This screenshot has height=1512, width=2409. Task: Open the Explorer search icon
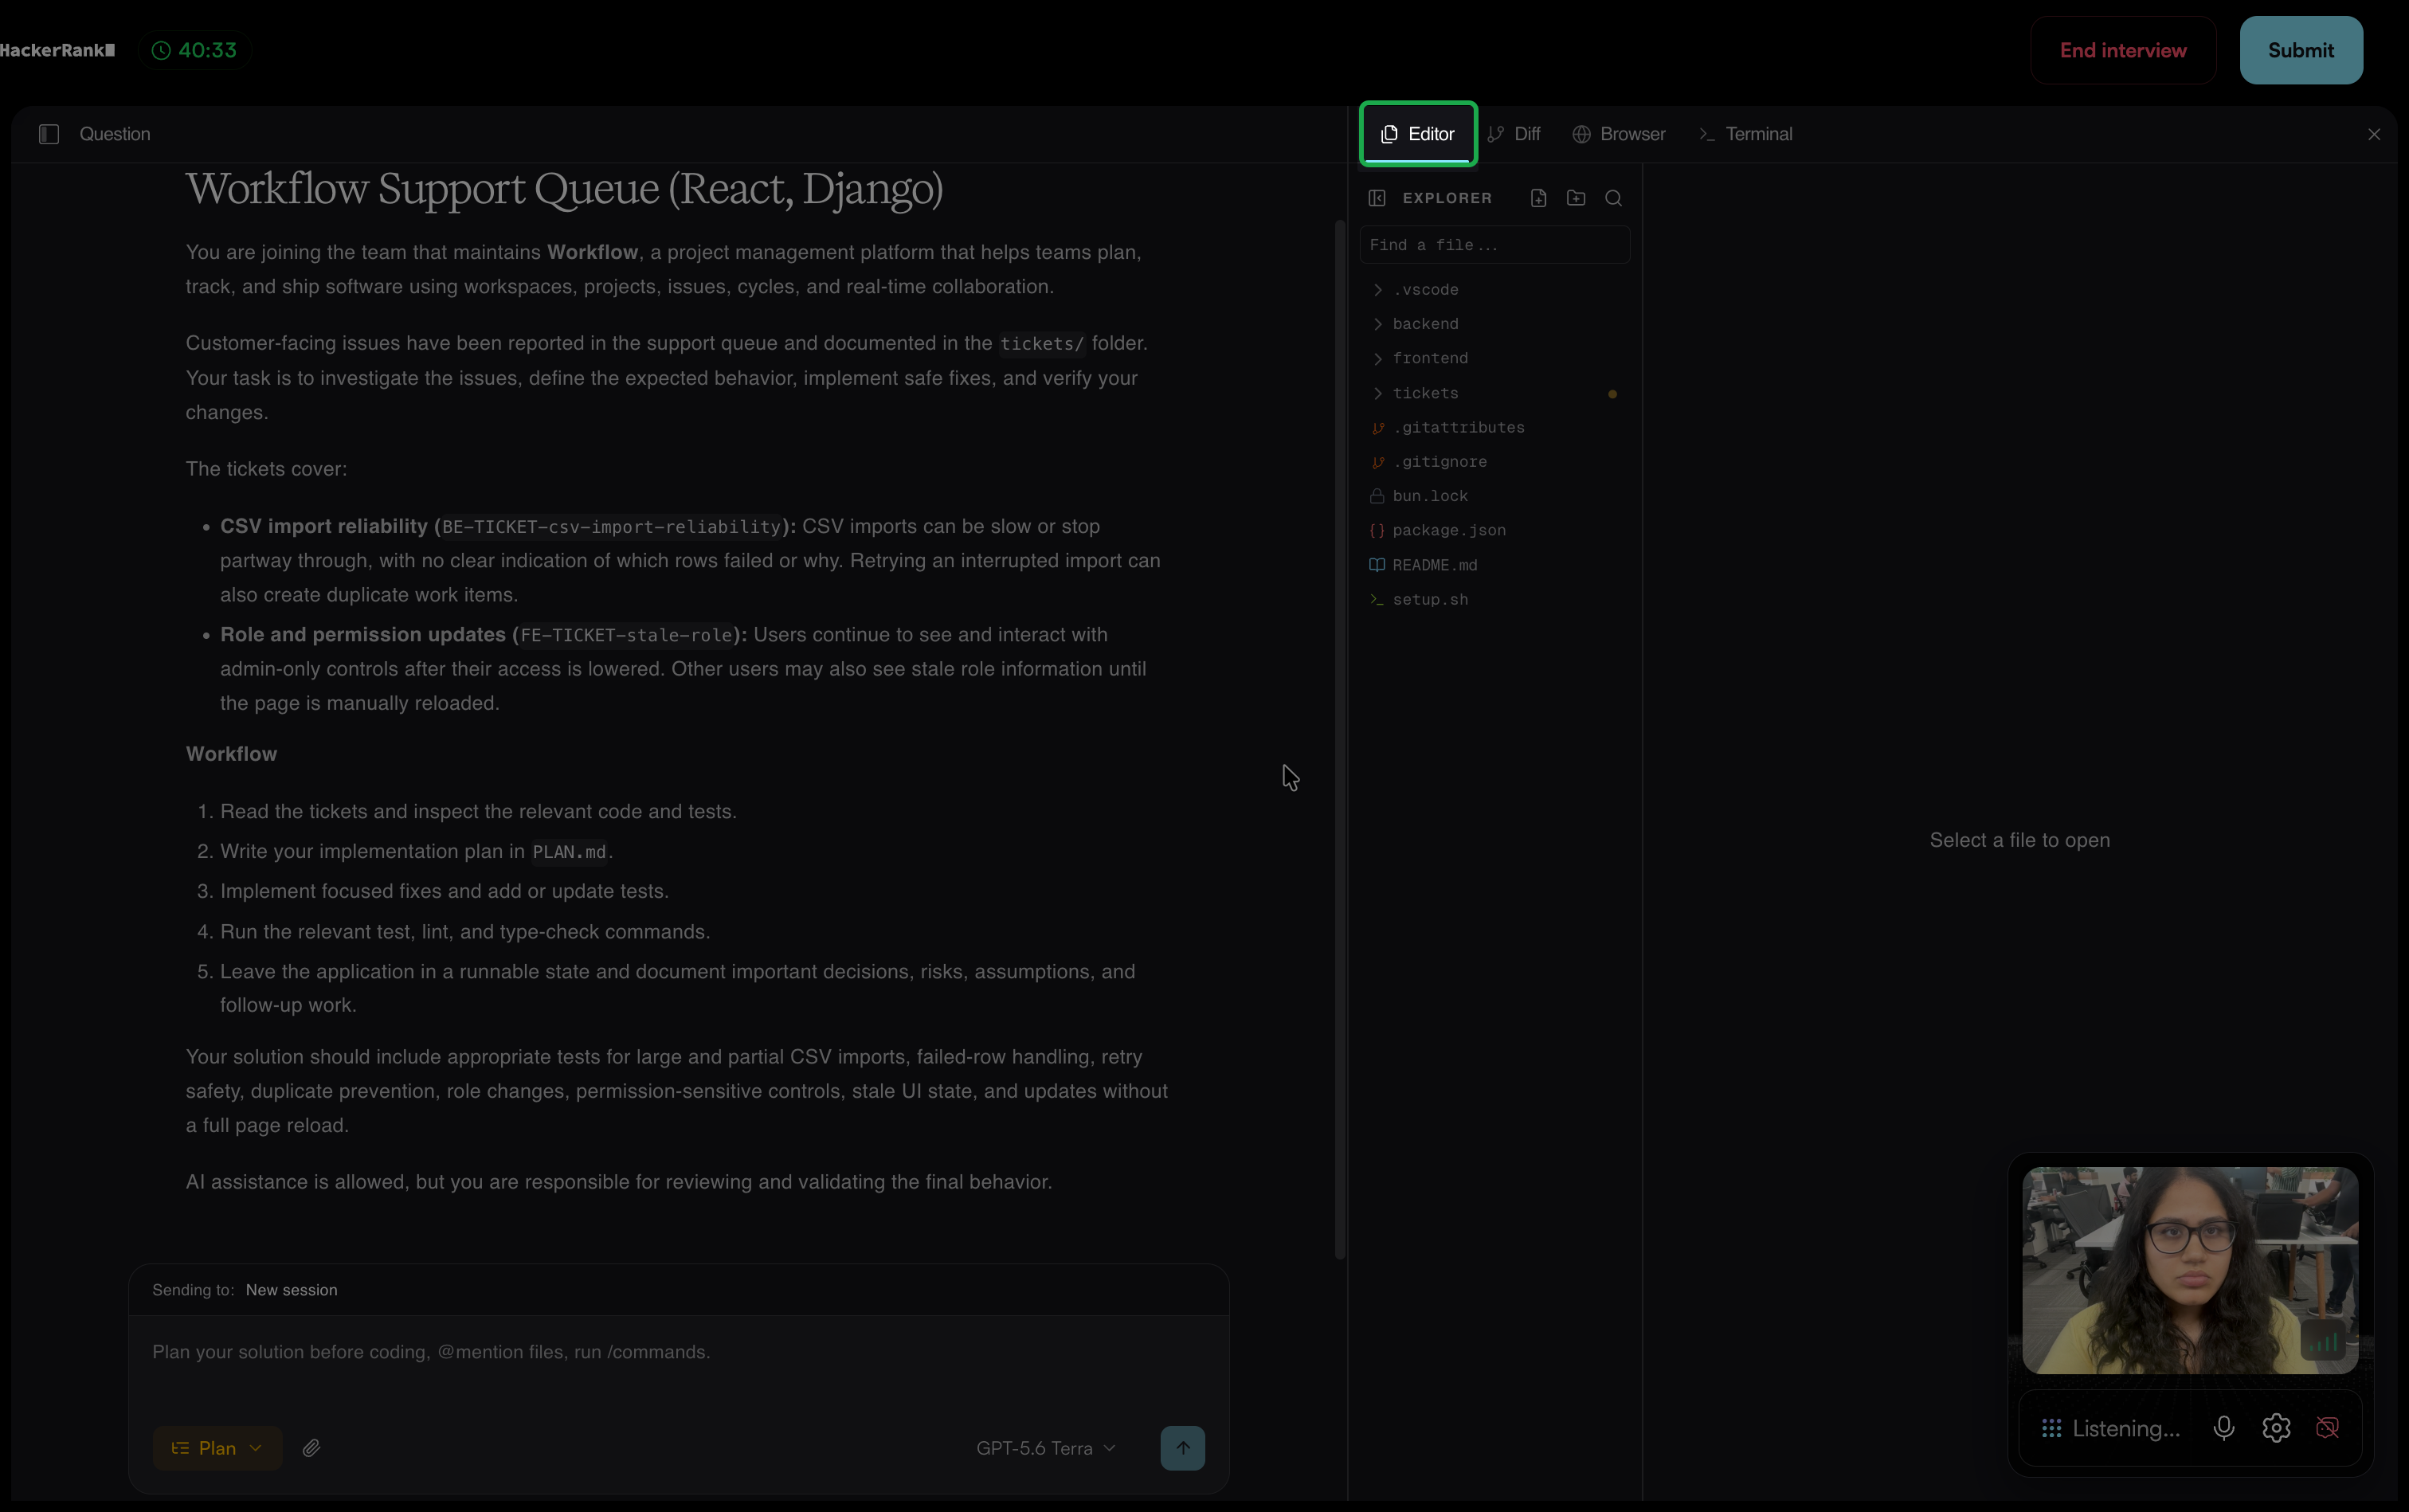click(1613, 198)
